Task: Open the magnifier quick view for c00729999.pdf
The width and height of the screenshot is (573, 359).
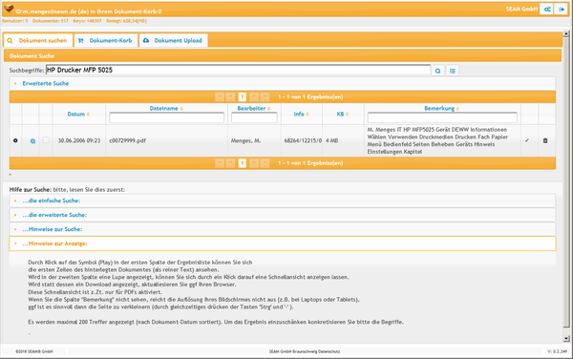Action: pyautogui.click(x=32, y=141)
